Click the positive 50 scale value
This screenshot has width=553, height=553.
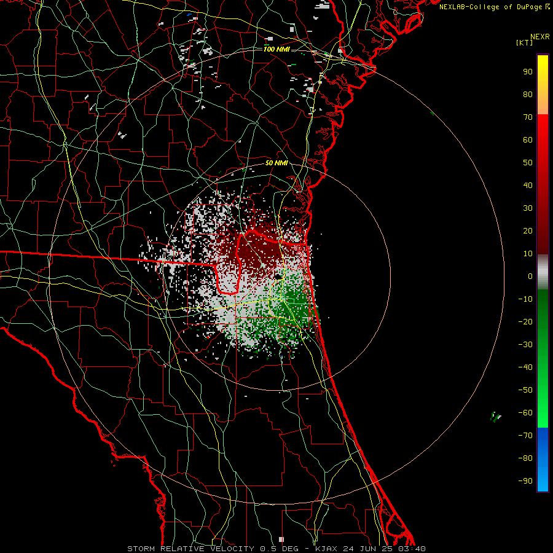(x=528, y=163)
